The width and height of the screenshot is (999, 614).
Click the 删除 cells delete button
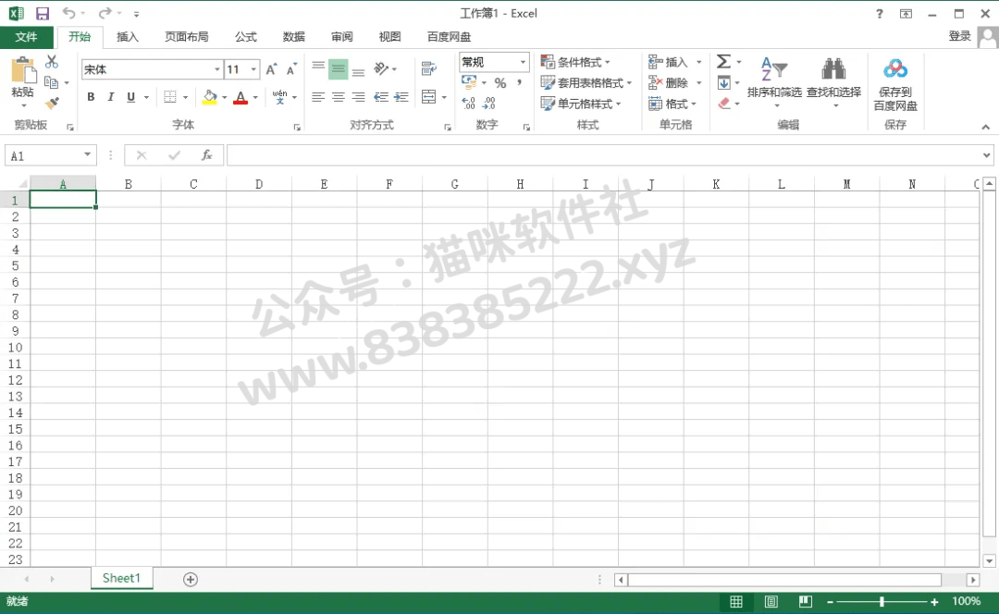coord(669,83)
